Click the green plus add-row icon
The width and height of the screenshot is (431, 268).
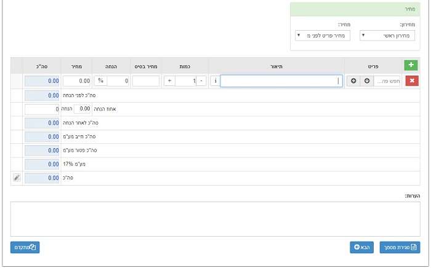pos(411,65)
